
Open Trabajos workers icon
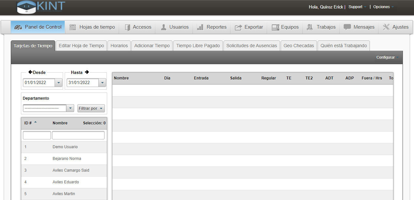(x=310, y=27)
